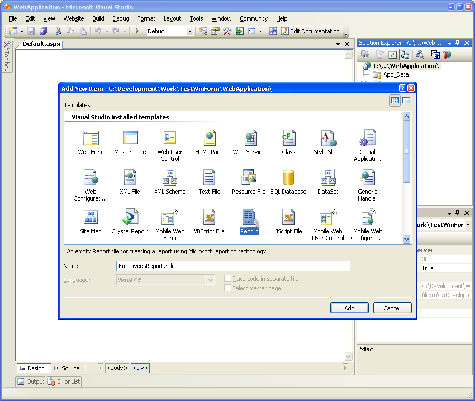Select the SQL Database template icon
475x401 pixels.
[288, 178]
